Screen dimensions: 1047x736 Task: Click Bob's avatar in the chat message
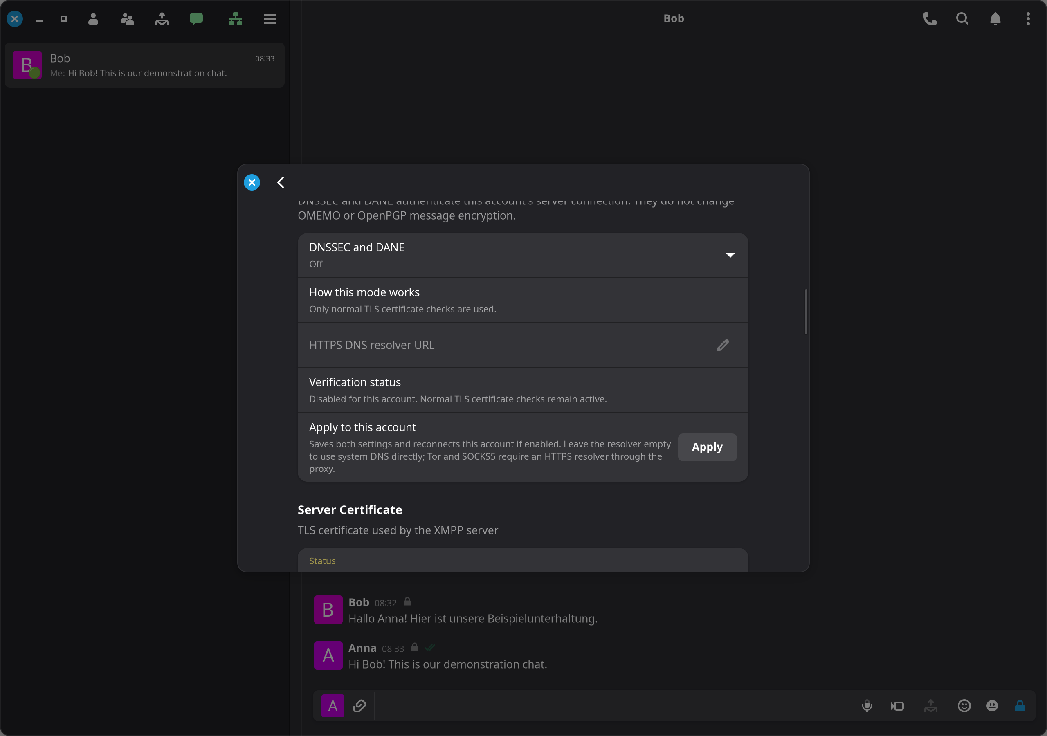pos(328,610)
